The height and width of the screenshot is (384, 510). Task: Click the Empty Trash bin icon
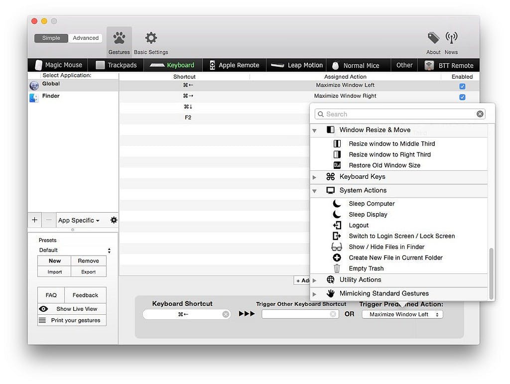(337, 268)
